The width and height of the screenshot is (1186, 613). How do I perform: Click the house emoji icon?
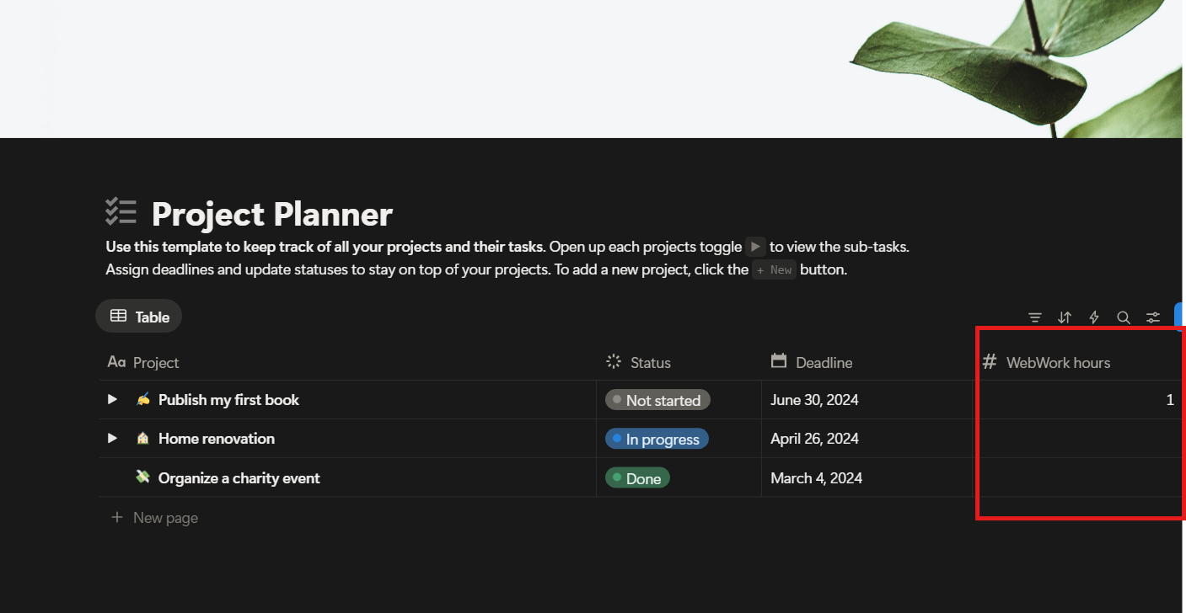[143, 438]
